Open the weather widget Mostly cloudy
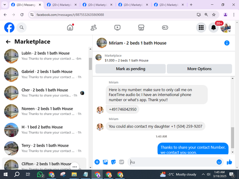239x179 pixels. tap(178, 174)
